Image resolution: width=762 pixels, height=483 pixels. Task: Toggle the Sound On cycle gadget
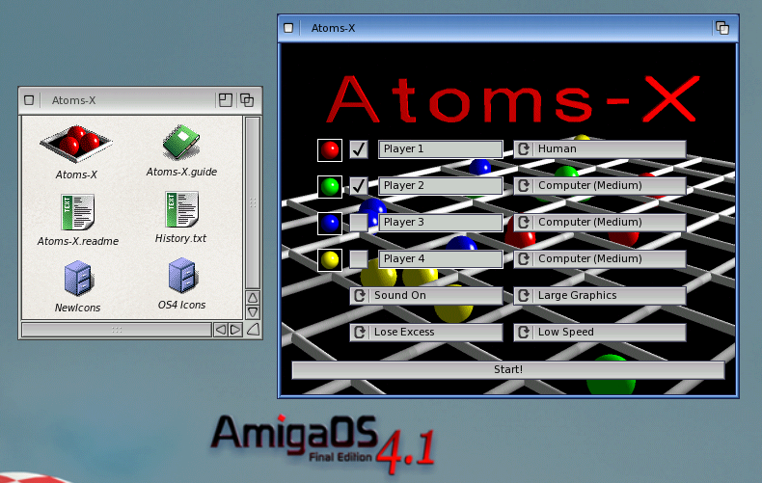click(x=425, y=296)
